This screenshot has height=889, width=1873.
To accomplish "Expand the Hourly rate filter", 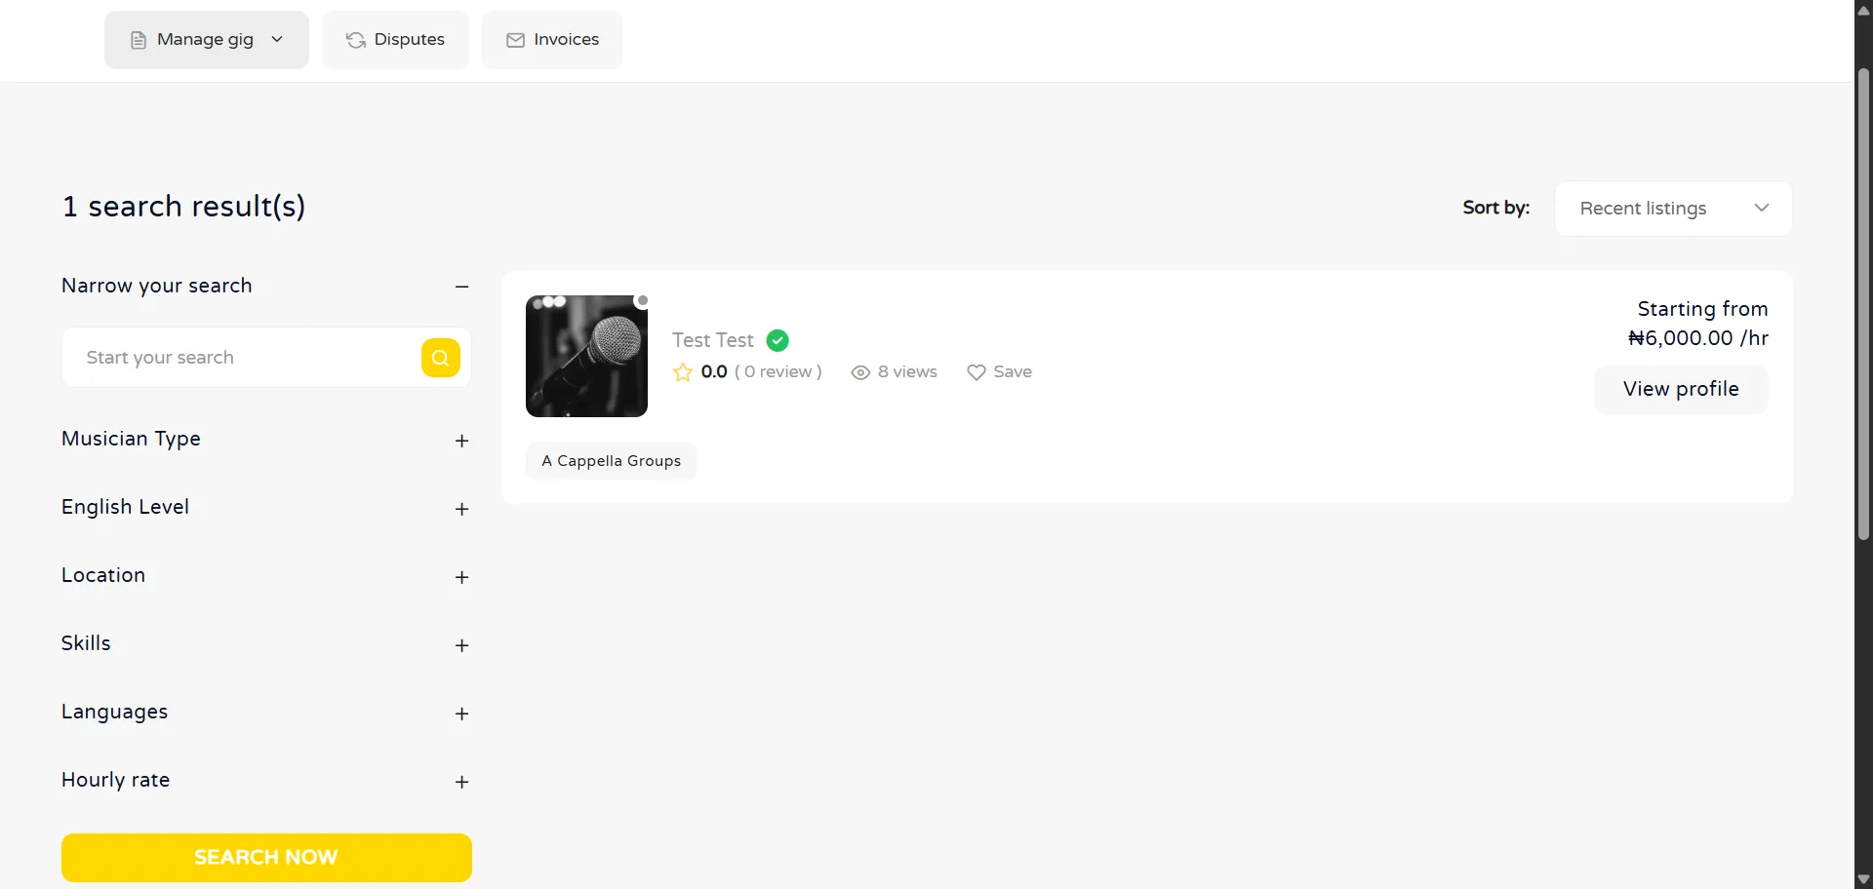I will coord(462,782).
